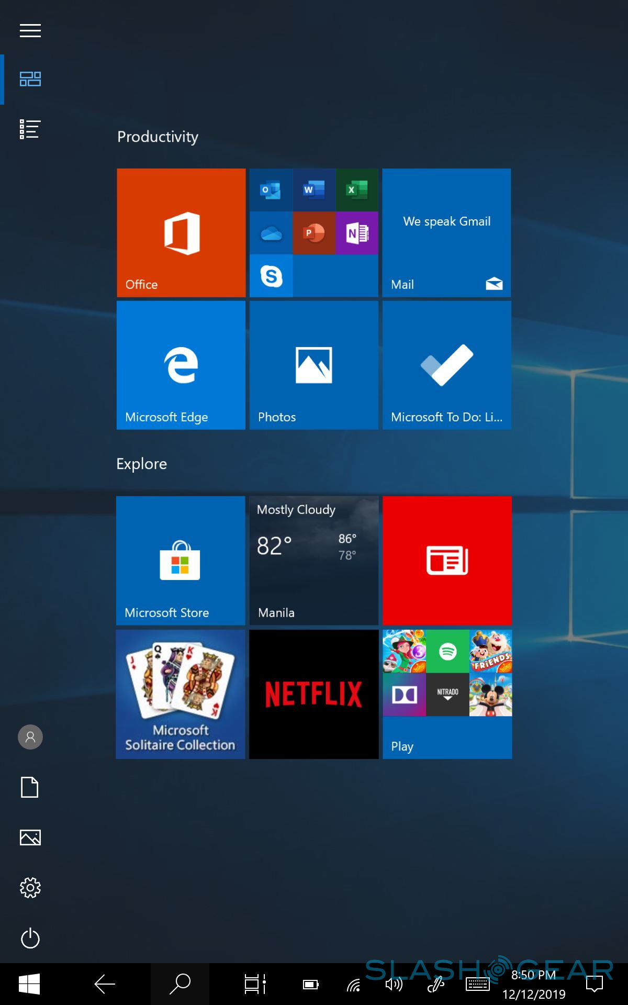Viewport: 628px width, 1005px height.
Task: Launch PowerPoint from the folder tile
Action: (x=314, y=233)
